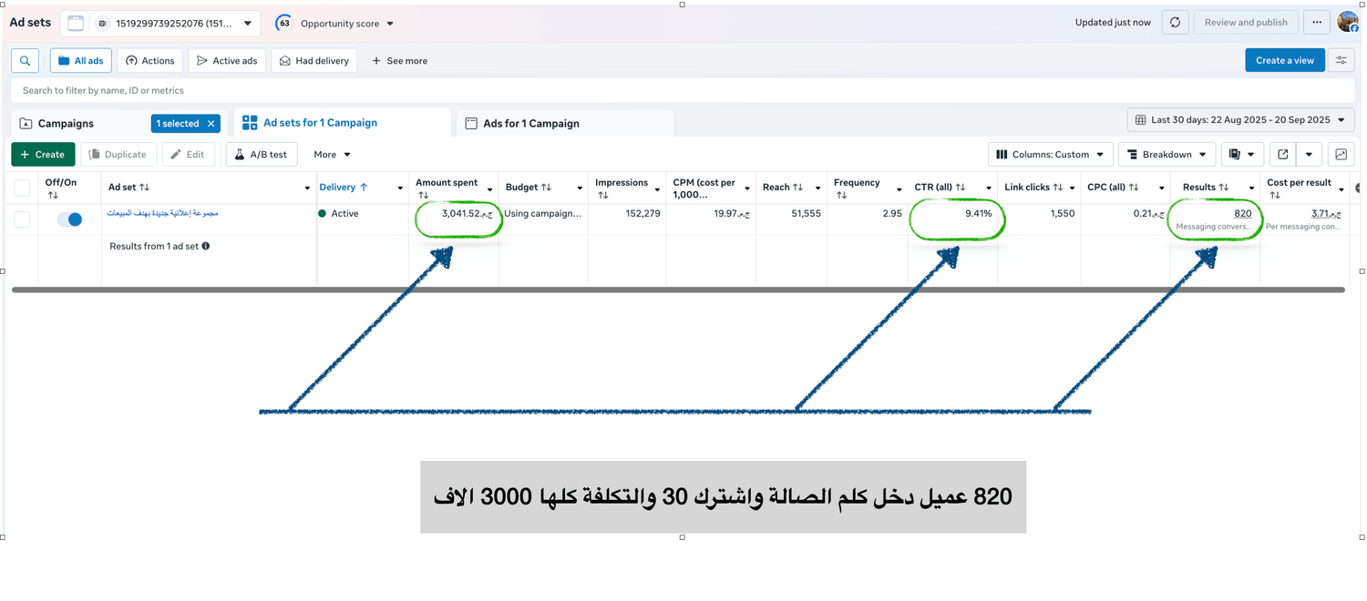This screenshot has height=601, width=1367.
Task: Select the Had delivery filter chip
Action: tap(314, 61)
